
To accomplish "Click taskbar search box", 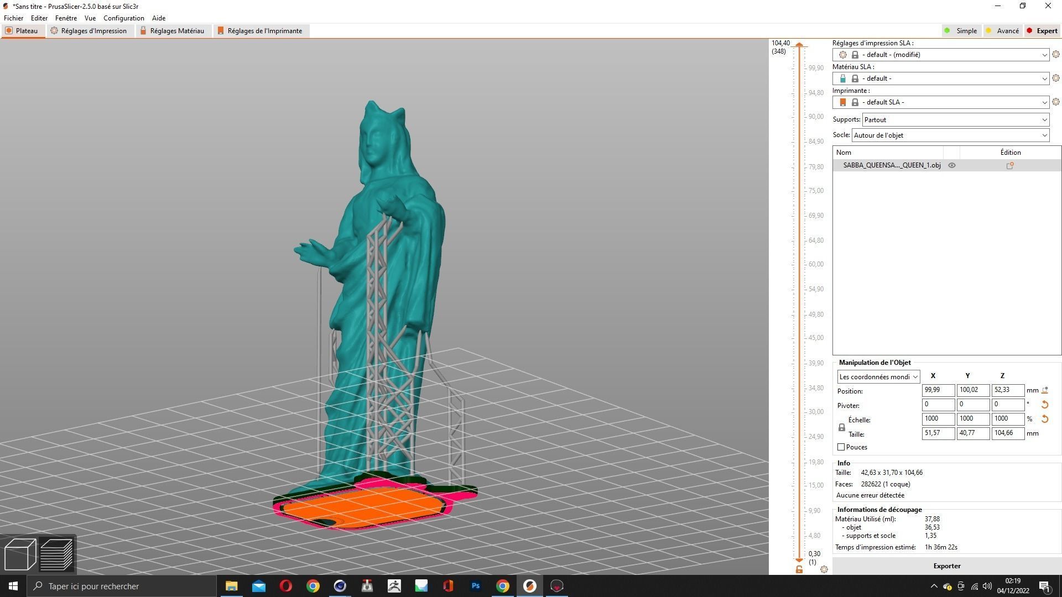I will [122, 586].
